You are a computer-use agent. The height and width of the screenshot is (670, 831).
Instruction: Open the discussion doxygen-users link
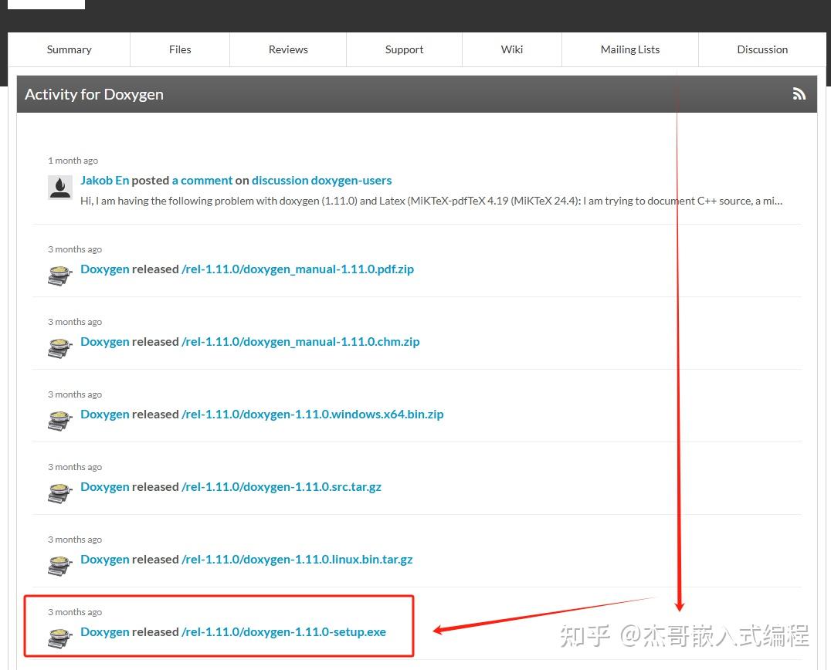pos(321,179)
